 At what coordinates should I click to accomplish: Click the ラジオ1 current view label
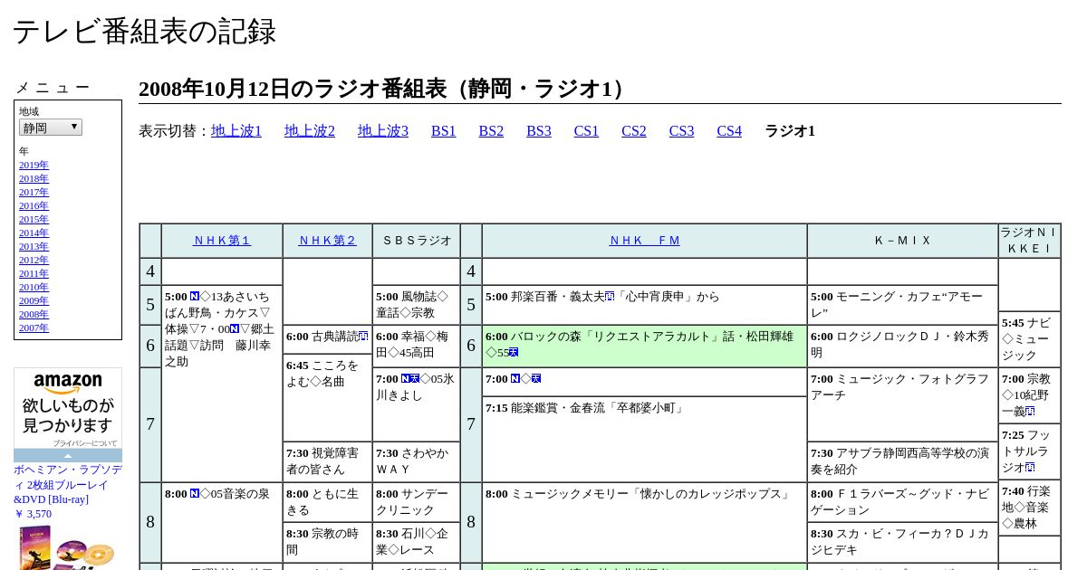tap(790, 131)
